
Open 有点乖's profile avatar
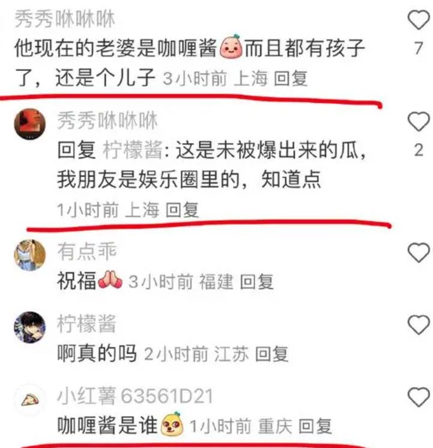tap(29, 255)
